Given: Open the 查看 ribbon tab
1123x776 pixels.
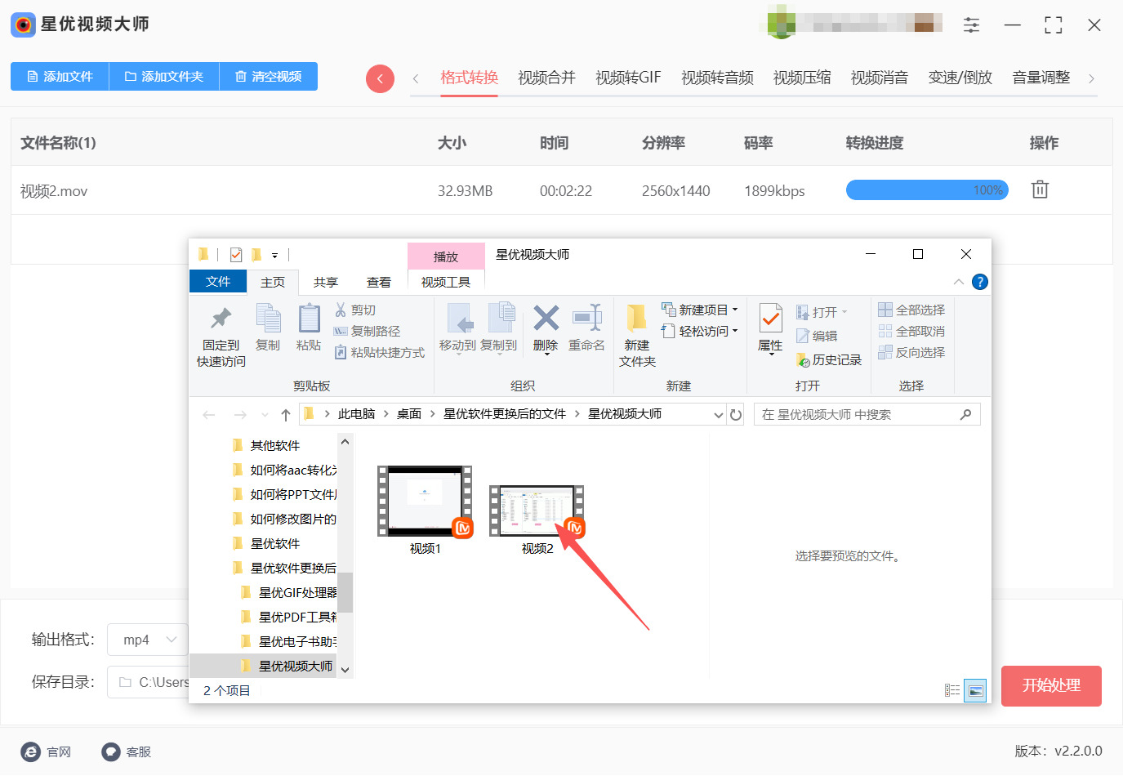Looking at the screenshot, I should 378,283.
